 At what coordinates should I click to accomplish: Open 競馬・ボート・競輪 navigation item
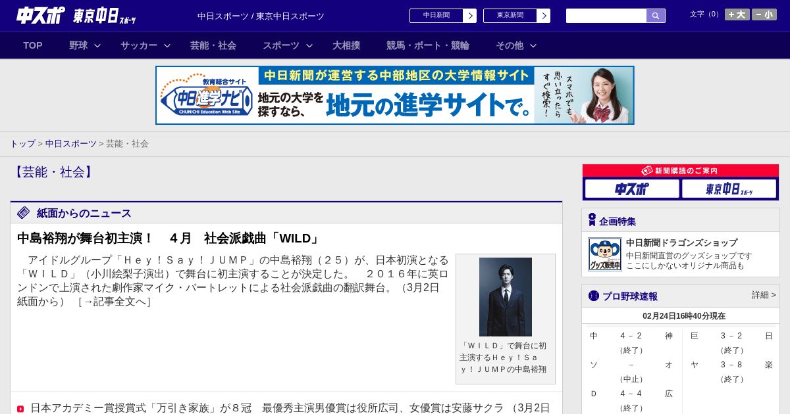point(428,45)
